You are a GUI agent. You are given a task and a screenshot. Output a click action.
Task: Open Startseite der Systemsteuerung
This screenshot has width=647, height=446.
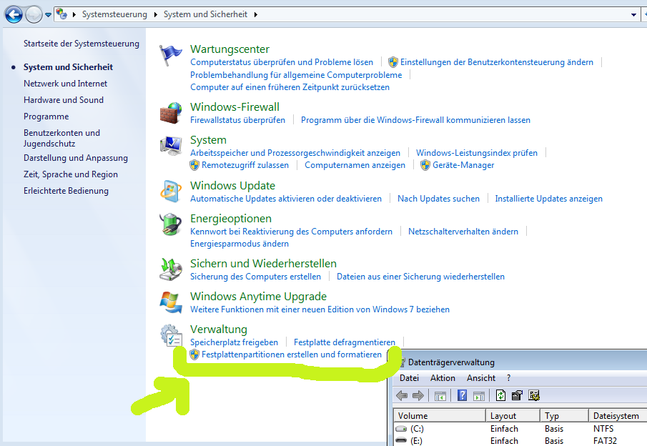82,44
